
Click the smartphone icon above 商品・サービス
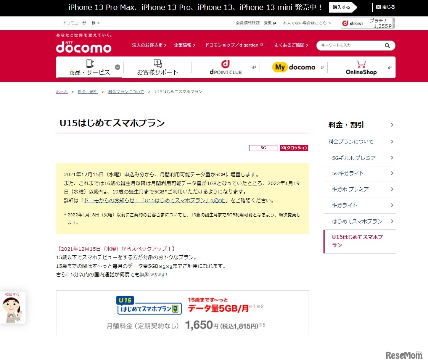[90, 63]
